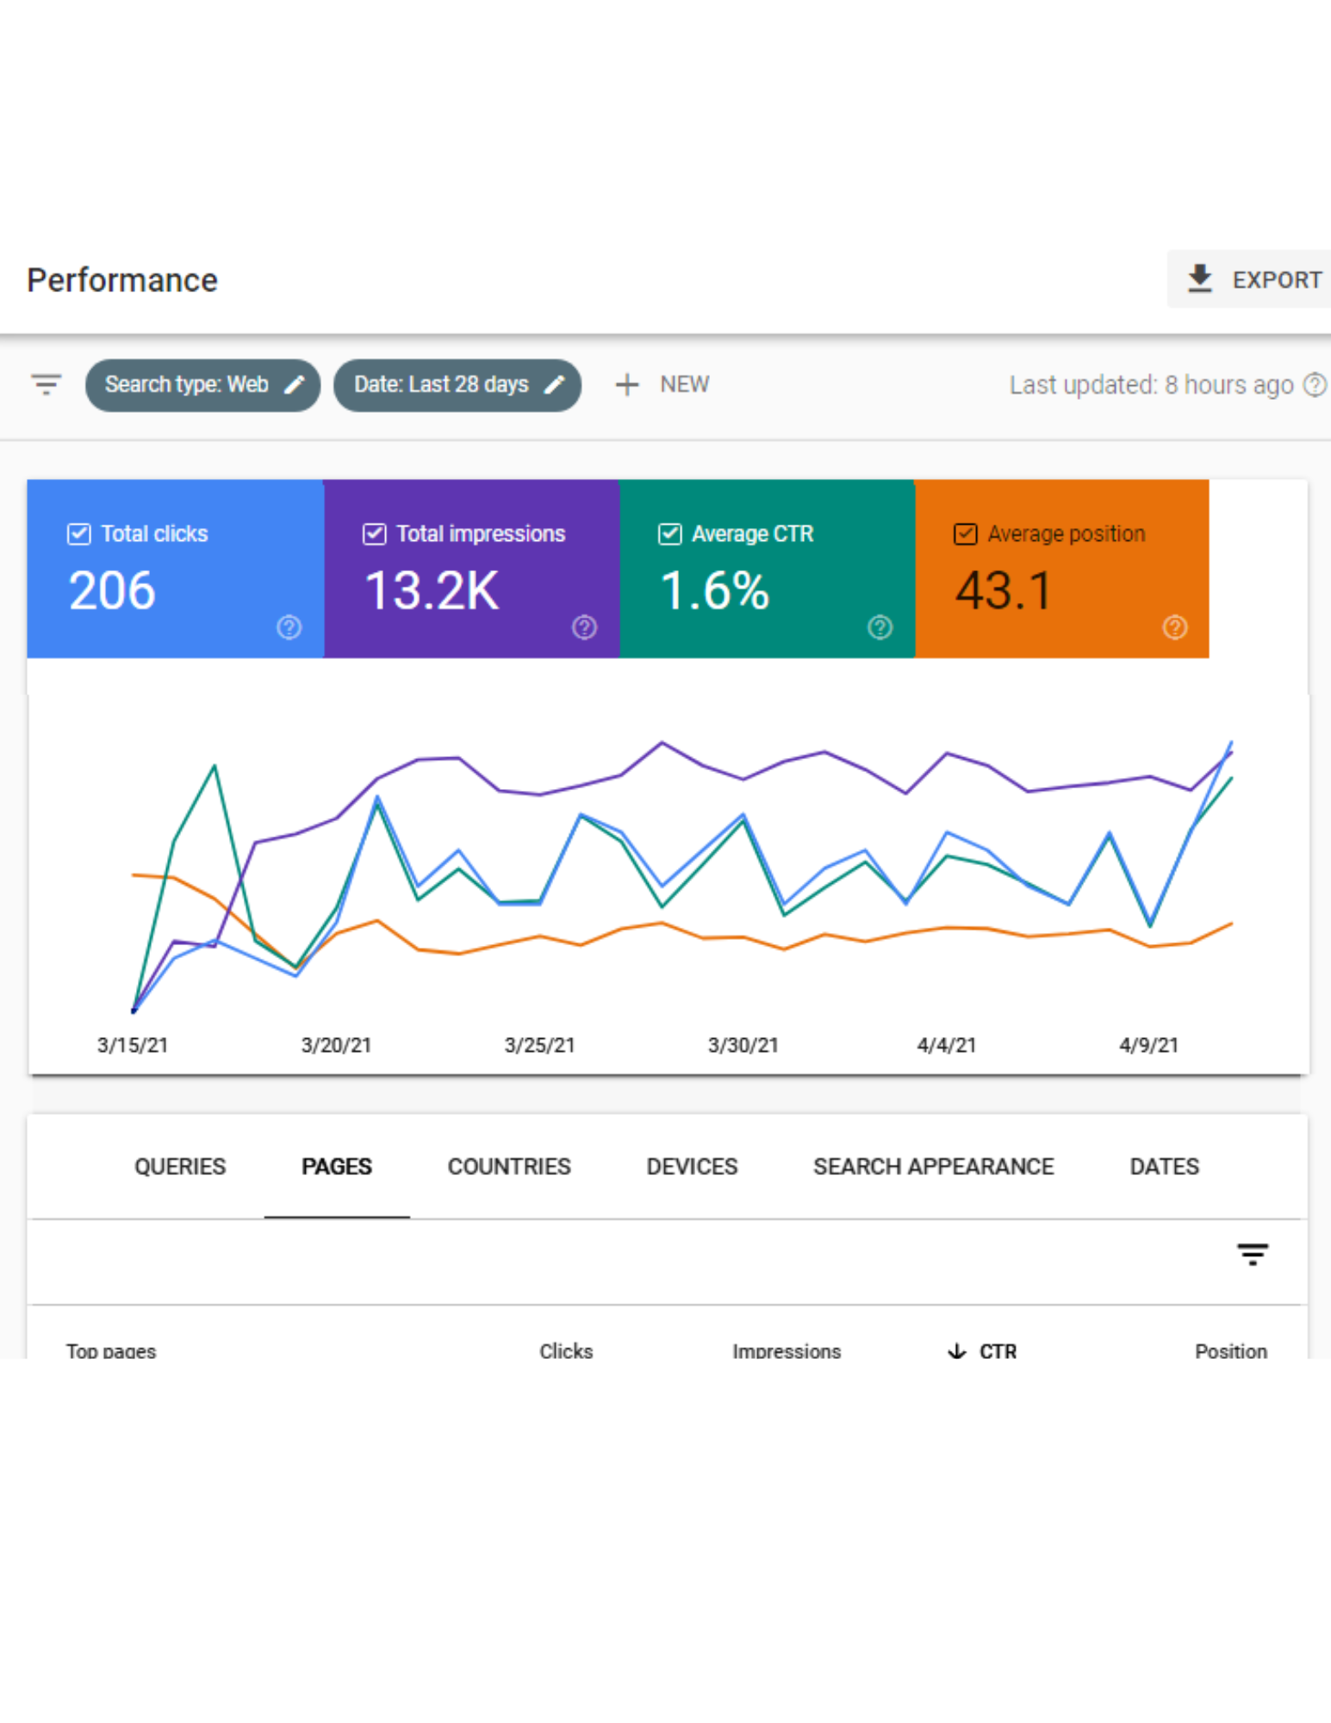This screenshot has width=1331, height=1723.
Task: Switch to the Queries tab
Action: (180, 1166)
